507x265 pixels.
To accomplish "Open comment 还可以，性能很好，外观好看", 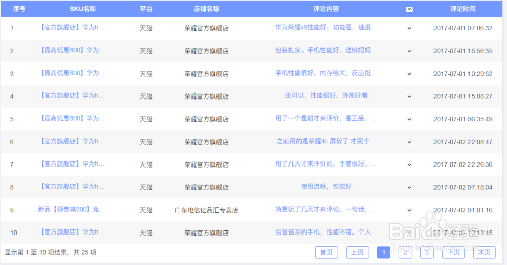I will pos(326,95).
